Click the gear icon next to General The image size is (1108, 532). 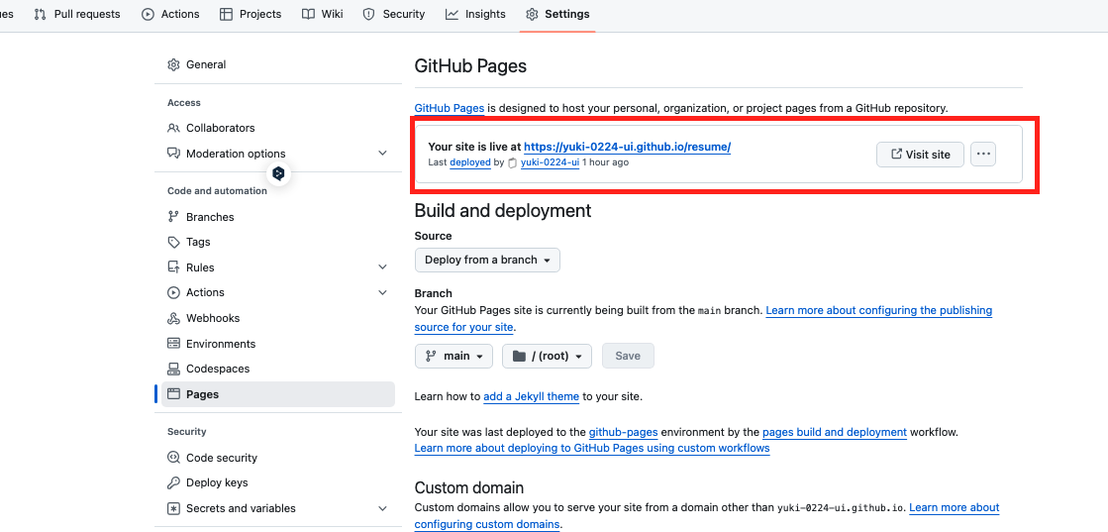(173, 65)
